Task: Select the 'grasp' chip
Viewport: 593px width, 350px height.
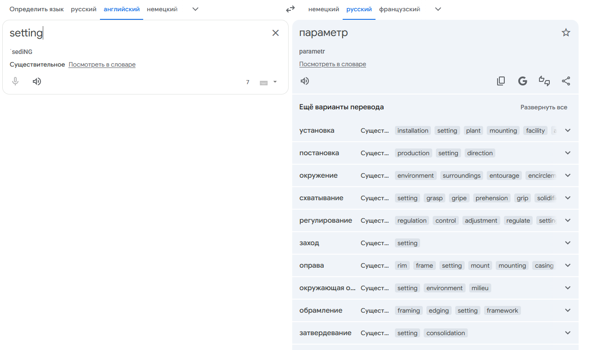Action: [x=435, y=198]
